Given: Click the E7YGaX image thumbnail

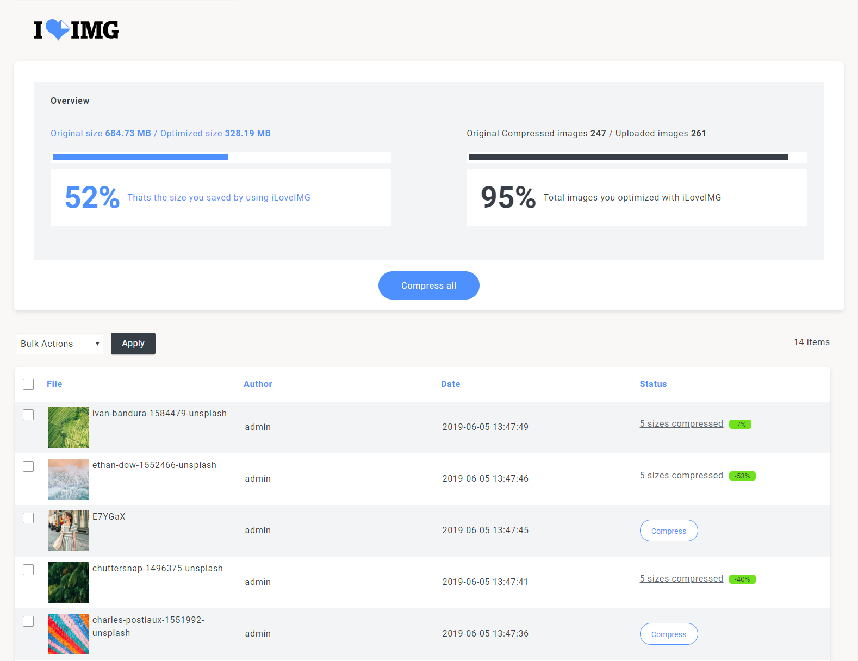Looking at the screenshot, I should (69, 531).
